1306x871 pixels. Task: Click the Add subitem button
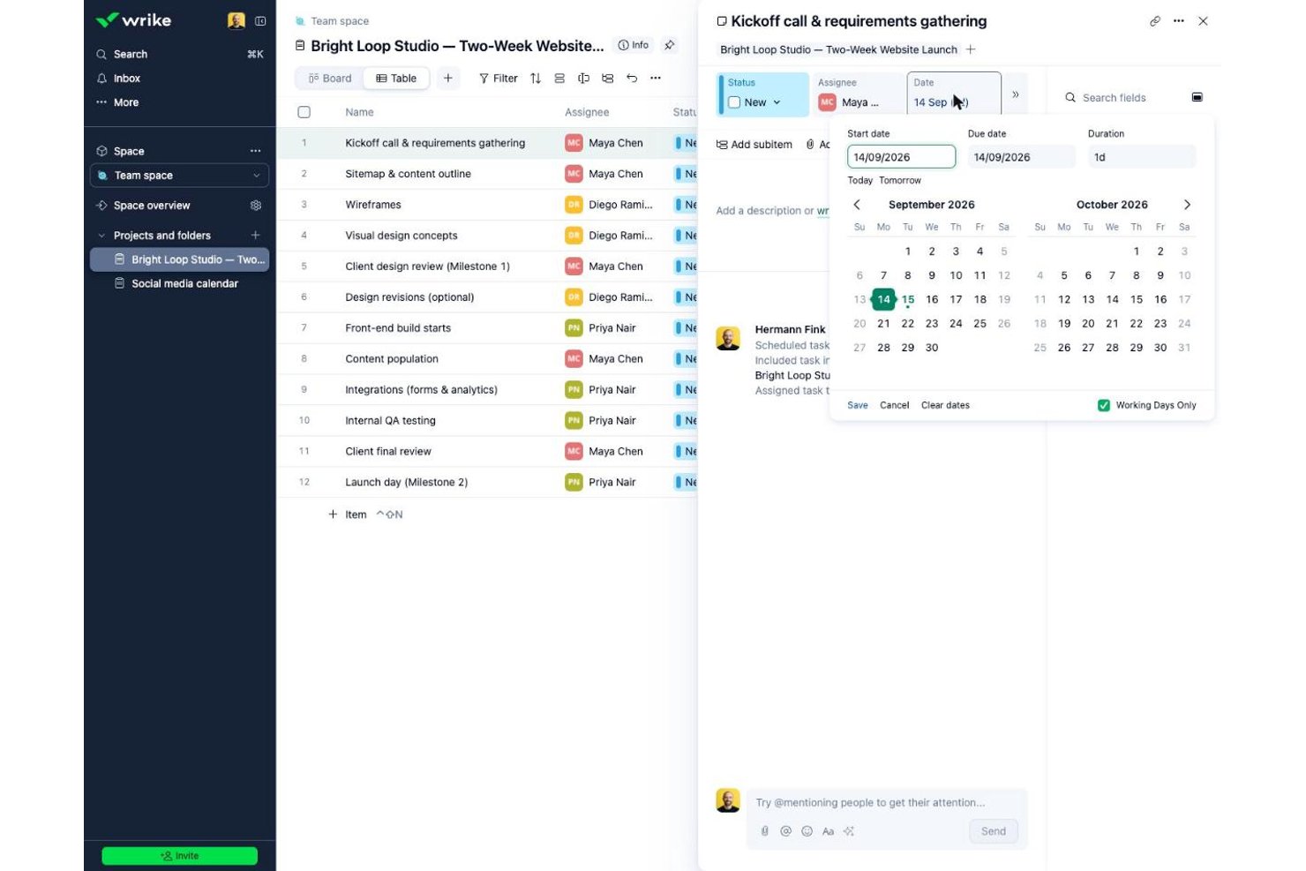(x=754, y=145)
